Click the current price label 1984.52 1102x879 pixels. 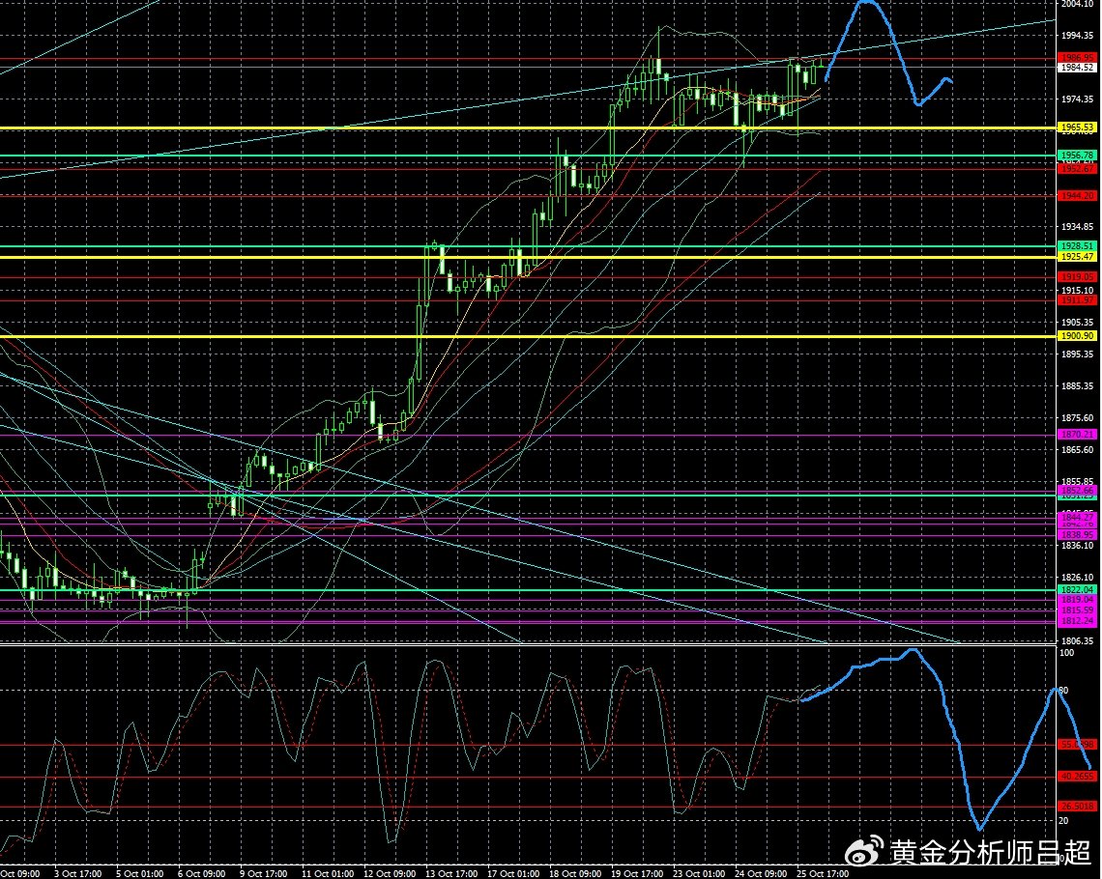pyautogui.click(x=1077, y=68)
